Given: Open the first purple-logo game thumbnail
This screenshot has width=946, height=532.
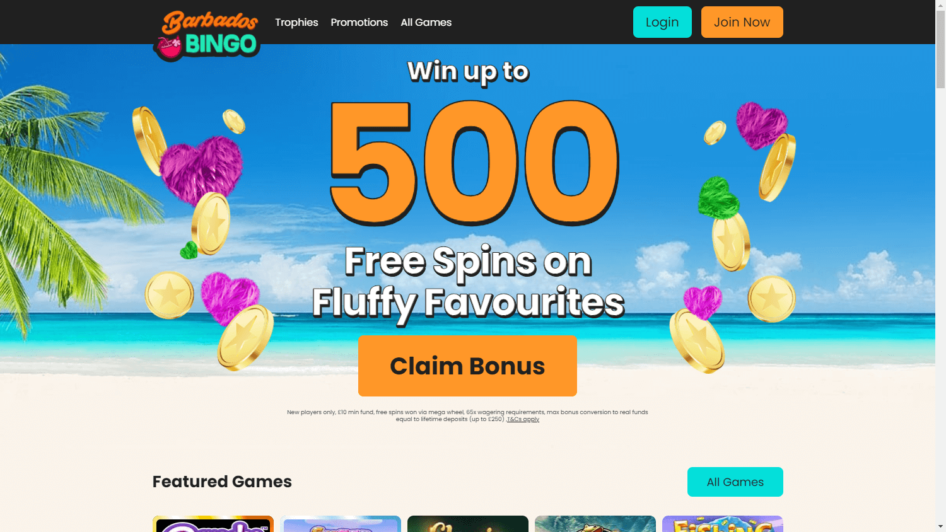Looking at the screenshot, I should [x=213, y=524].
